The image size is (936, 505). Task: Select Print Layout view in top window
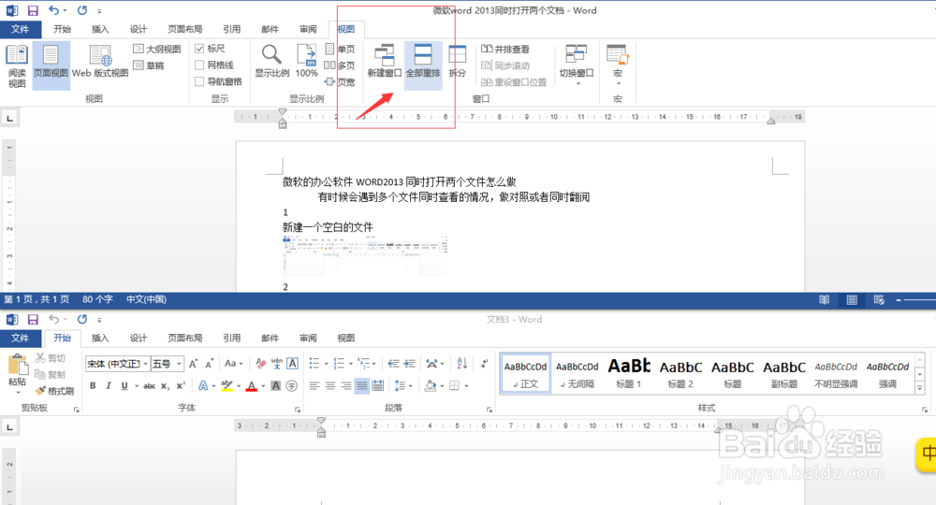coord(51,65)
